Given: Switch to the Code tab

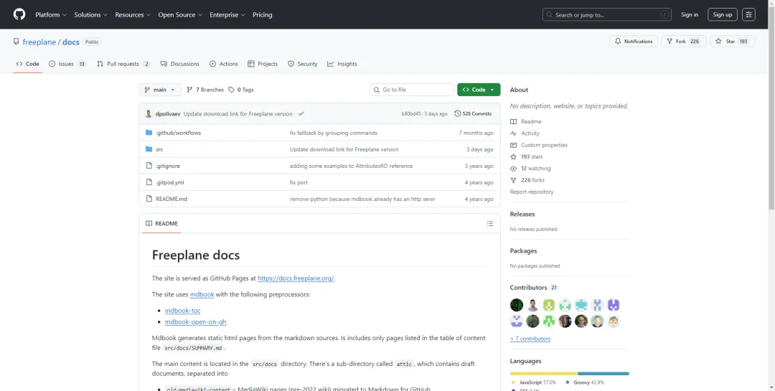Looking at the screenshot, I should pyautogui.click(x=28, y=64).
